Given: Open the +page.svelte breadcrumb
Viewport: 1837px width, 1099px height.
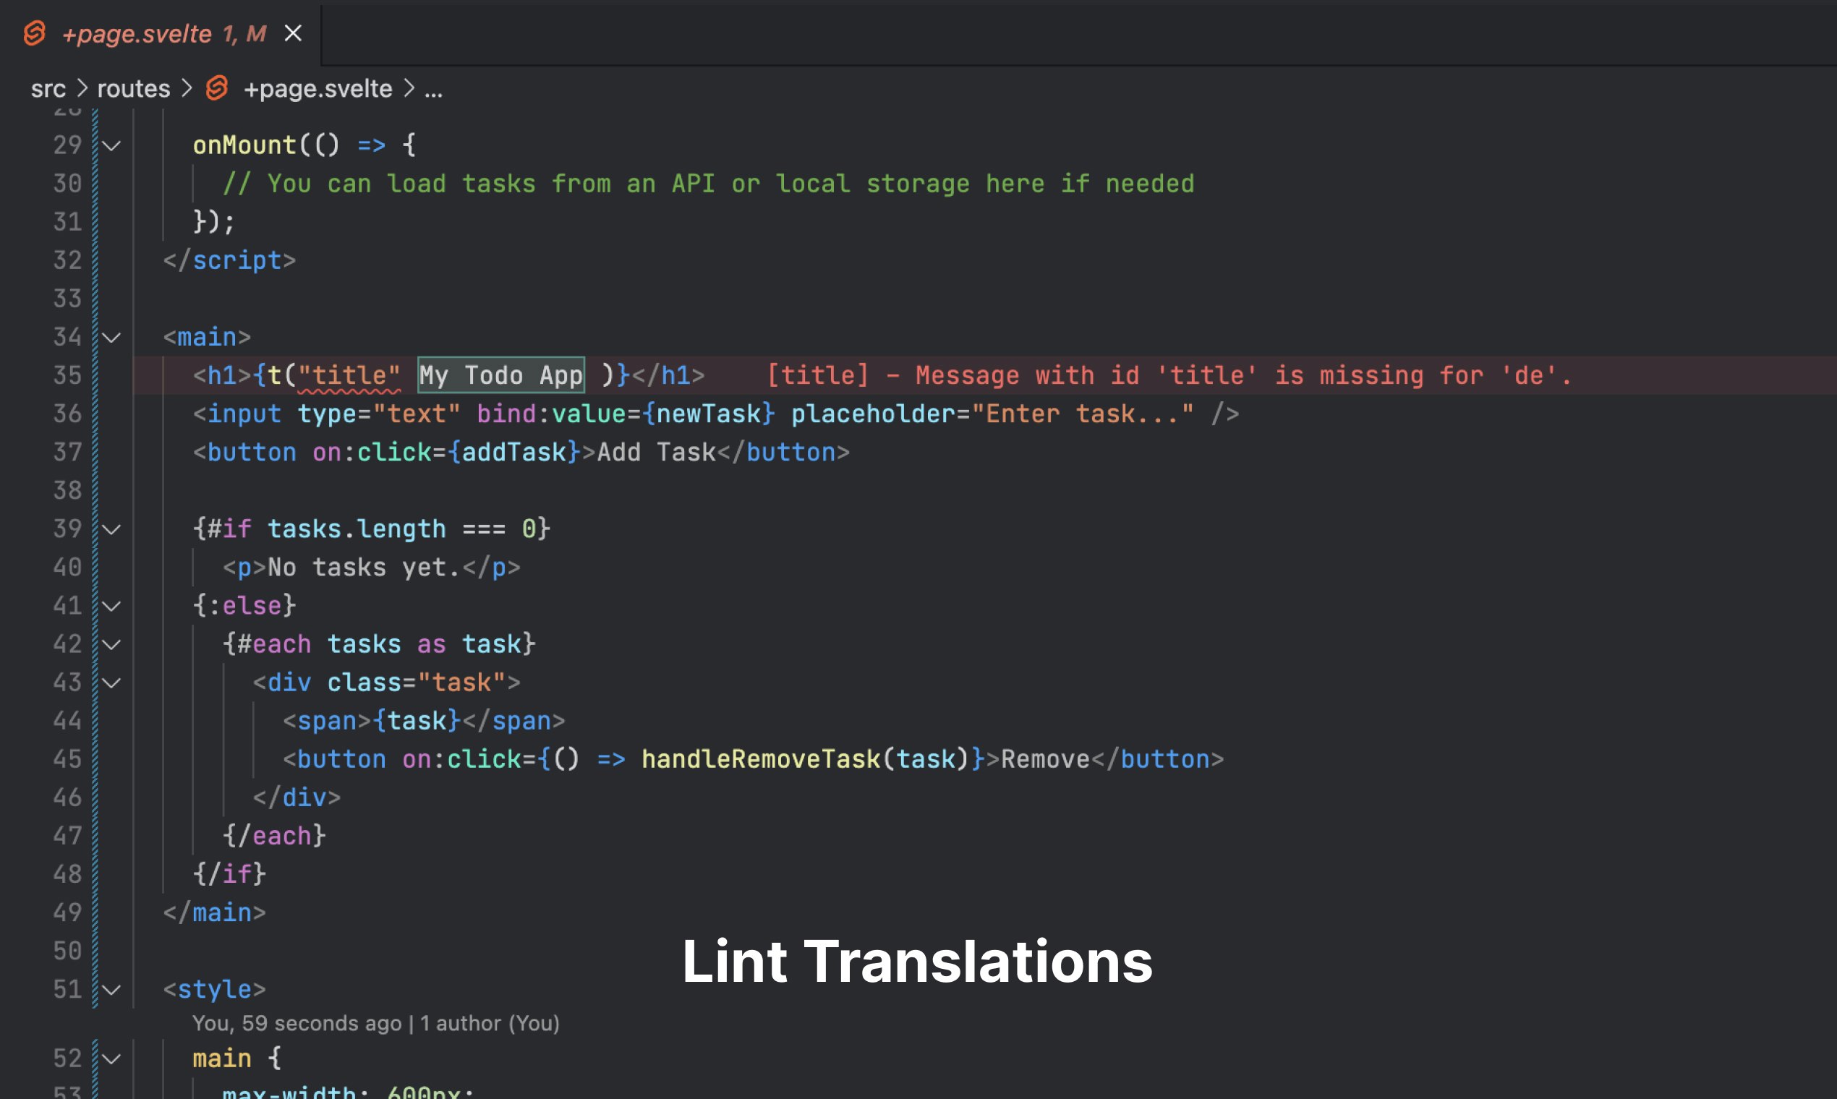Looking at the screenshot, I should [x=317, y=89].
